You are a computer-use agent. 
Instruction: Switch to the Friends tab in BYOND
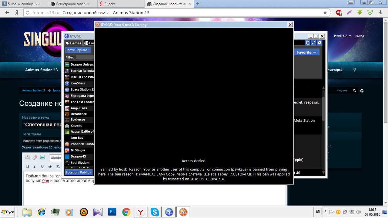pyautogui.click(x=89, y=43)
